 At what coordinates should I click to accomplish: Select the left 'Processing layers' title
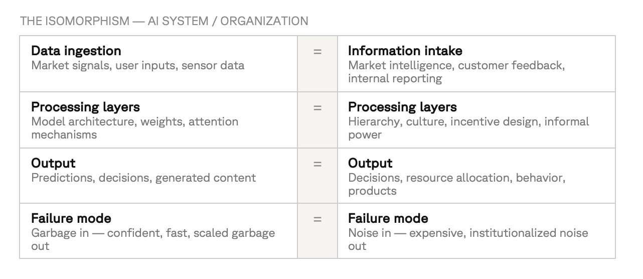(x=85, y=107)
